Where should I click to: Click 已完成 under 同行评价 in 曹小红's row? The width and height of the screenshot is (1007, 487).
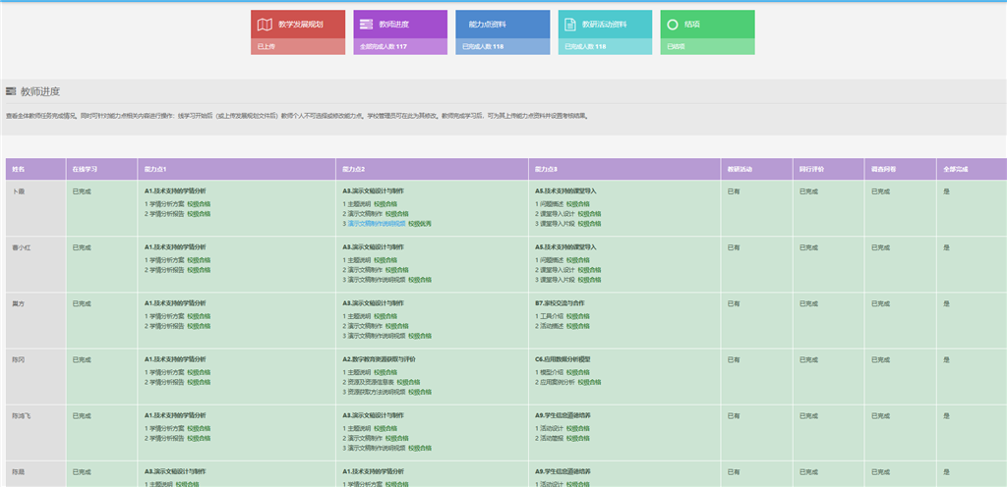click(808, 247)
